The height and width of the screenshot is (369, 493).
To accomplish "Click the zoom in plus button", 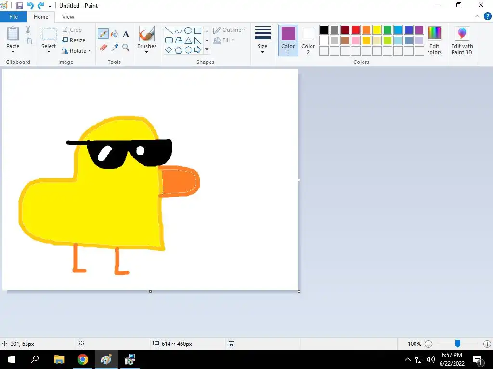I will coord(487,344).
